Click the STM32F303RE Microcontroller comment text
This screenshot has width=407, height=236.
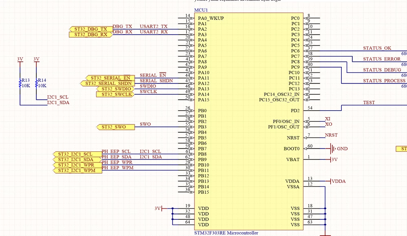pos(226,233)
